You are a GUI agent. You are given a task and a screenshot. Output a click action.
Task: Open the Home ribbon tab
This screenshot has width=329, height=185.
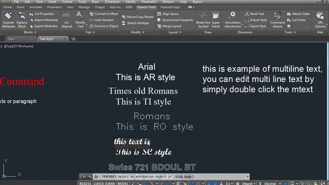(x=8, y=7)
